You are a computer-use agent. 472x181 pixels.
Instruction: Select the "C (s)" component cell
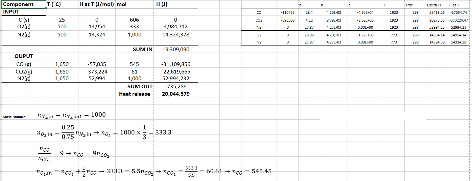[24, 20]
